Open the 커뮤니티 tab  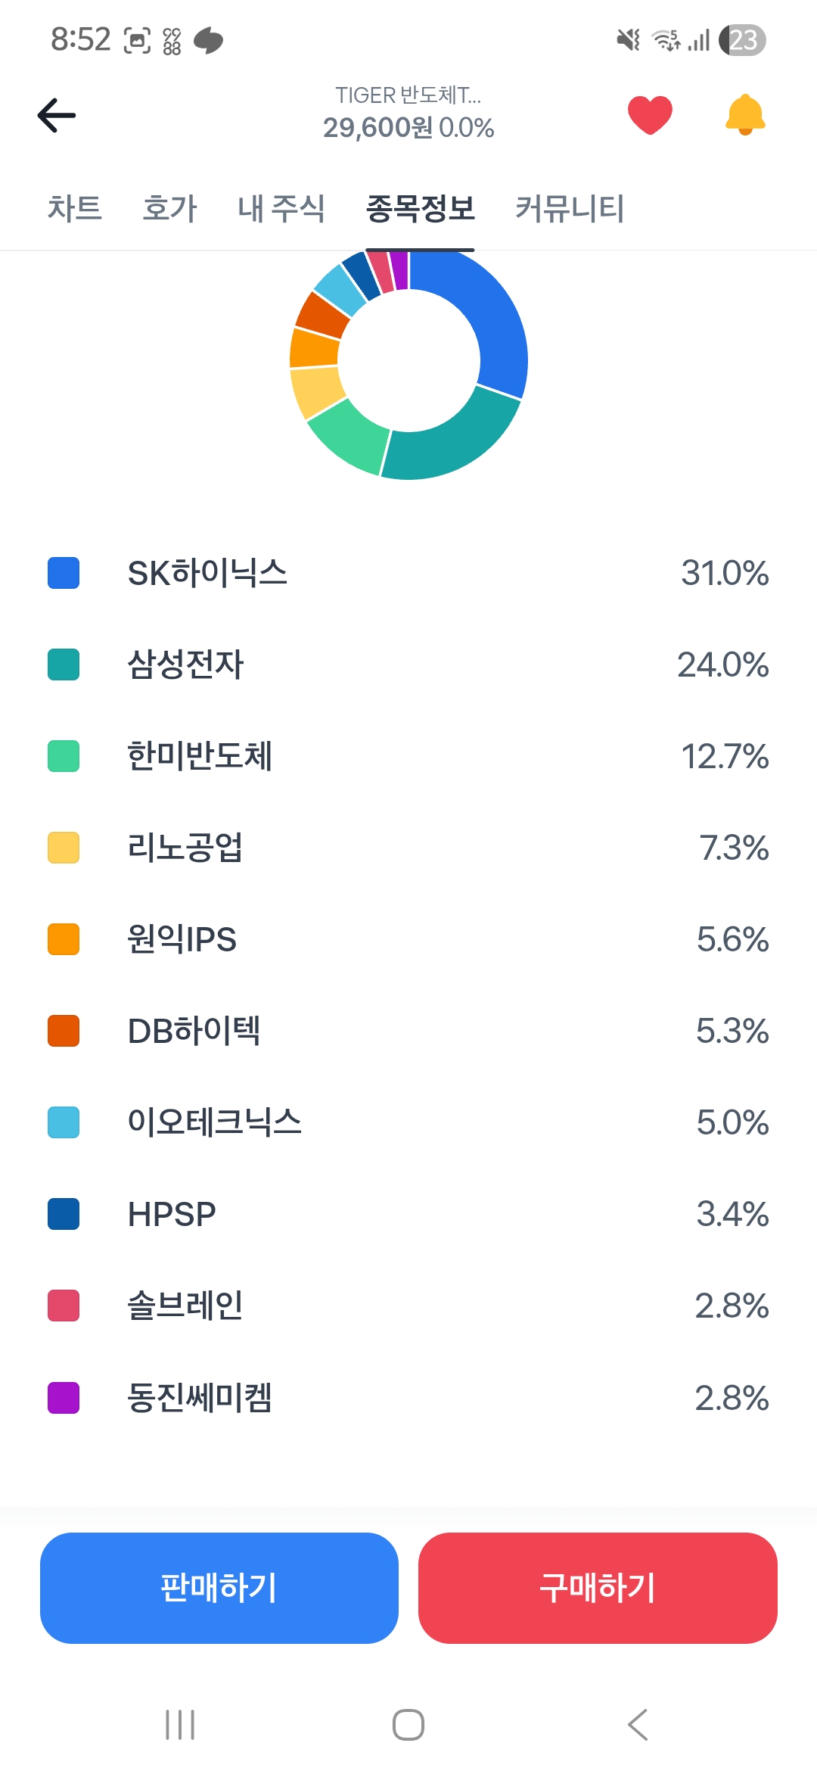570,208
